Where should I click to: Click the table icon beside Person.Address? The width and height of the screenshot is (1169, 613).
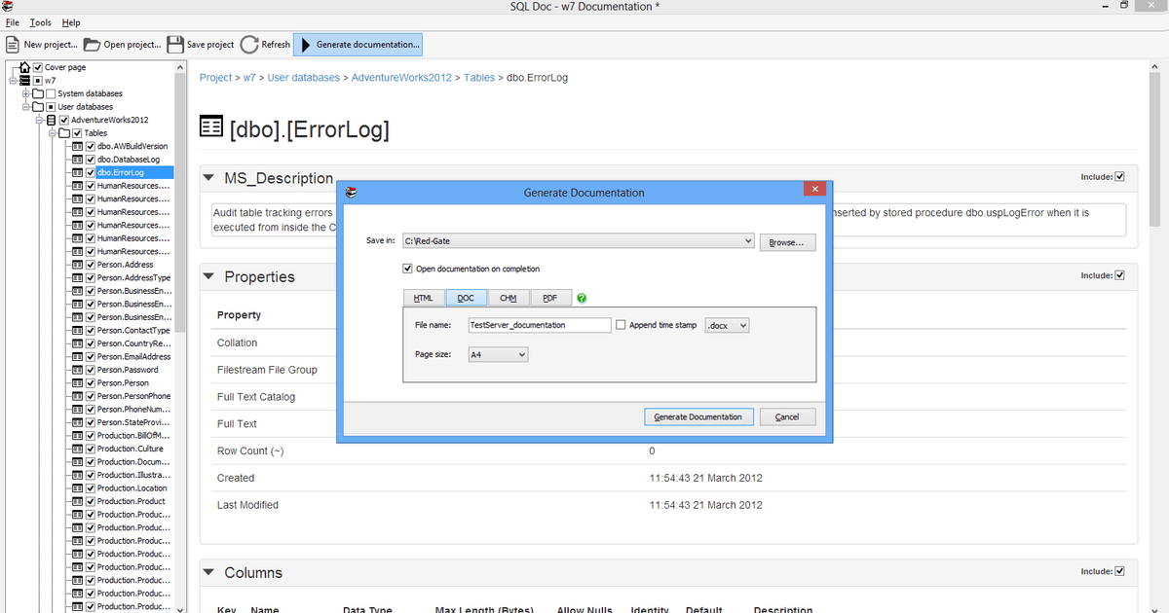click(77, 265)
